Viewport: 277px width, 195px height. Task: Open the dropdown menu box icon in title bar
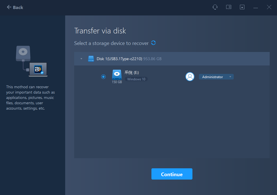(x=242, y=7)
